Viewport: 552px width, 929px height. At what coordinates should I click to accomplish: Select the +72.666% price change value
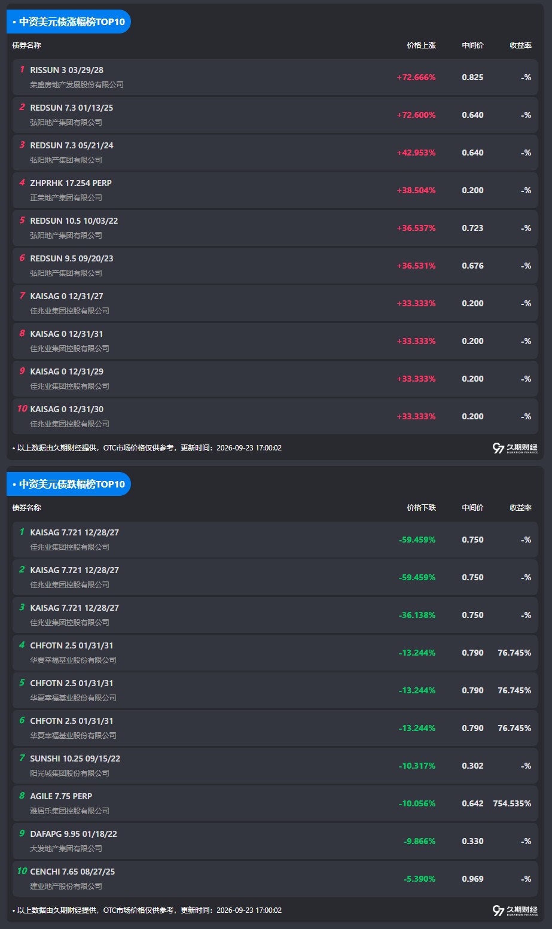tap(416, 77)
